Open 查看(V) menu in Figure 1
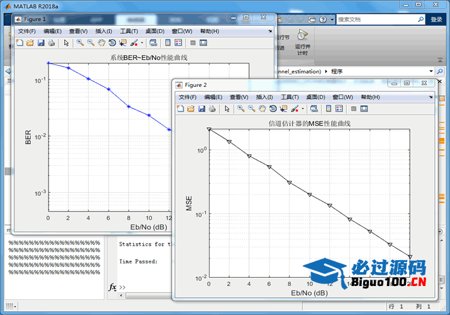450x315 pixels. pyautogui.click(x=78, y=31)
